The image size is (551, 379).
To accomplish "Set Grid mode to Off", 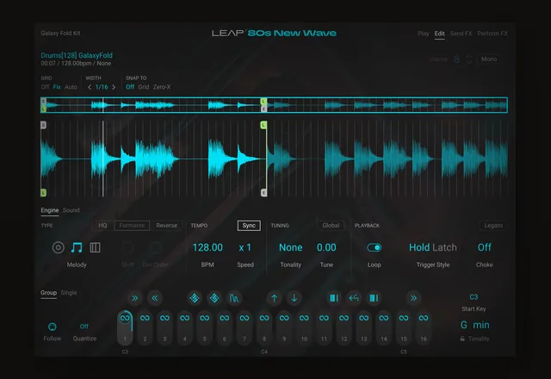I will [45, 87].
